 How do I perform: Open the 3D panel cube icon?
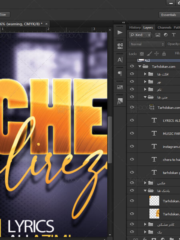point(120,46)
